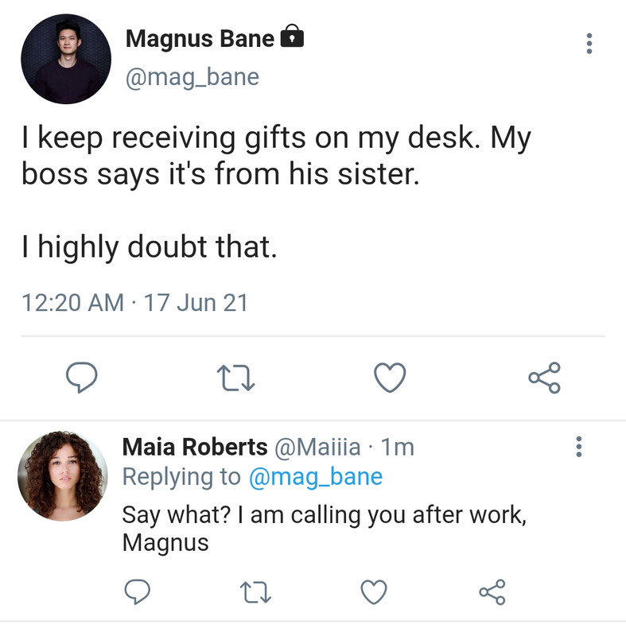Open more options for Magnus Bane's tweet
This screenshot has width=626, height=636.
[x=589, y=43]
